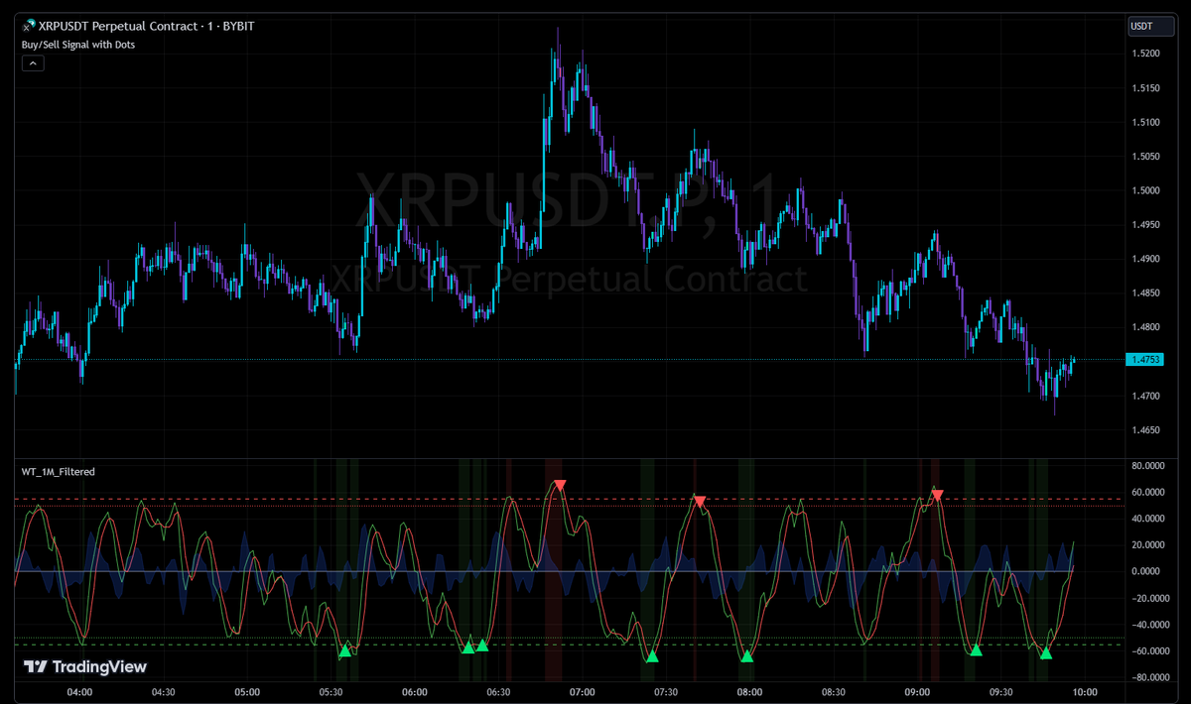Click the current price tag 1.4753

1143,359
